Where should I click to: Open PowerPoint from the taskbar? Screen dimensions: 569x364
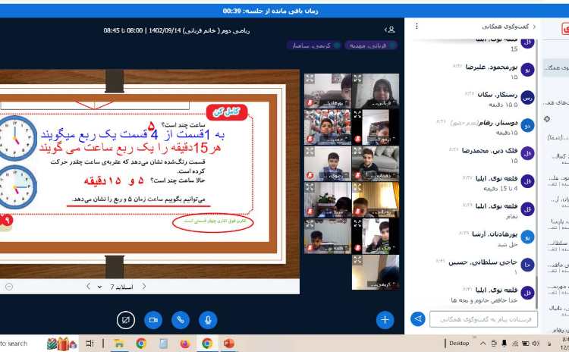[229, 344]
